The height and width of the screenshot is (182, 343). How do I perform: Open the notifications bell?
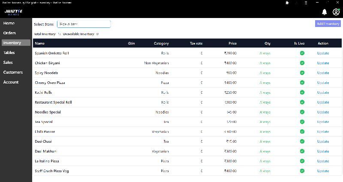(x=325, y=12)
